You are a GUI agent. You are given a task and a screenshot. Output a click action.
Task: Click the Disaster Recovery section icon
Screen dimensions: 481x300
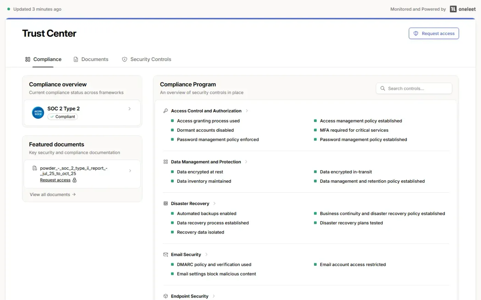tap(166, 203)
